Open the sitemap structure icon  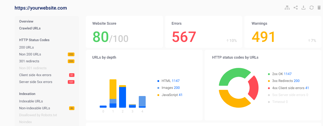pos(287,8)
